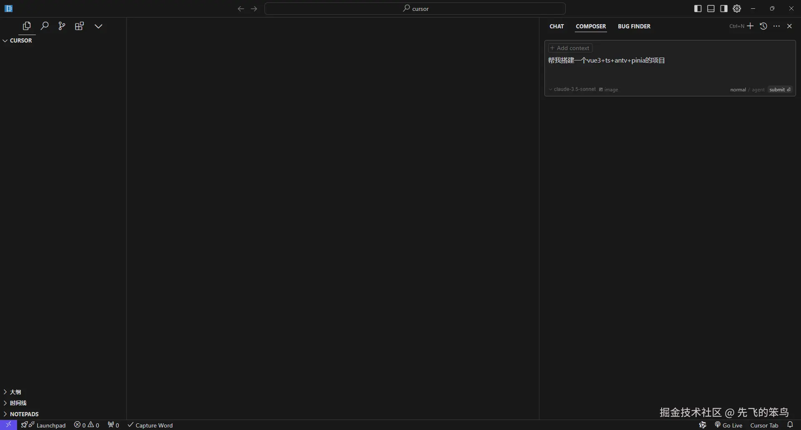Image resolution: width=801 pixels, height=430 pixels.
Task: Toggle the primary side bar layout
Action: click(698, 8)
